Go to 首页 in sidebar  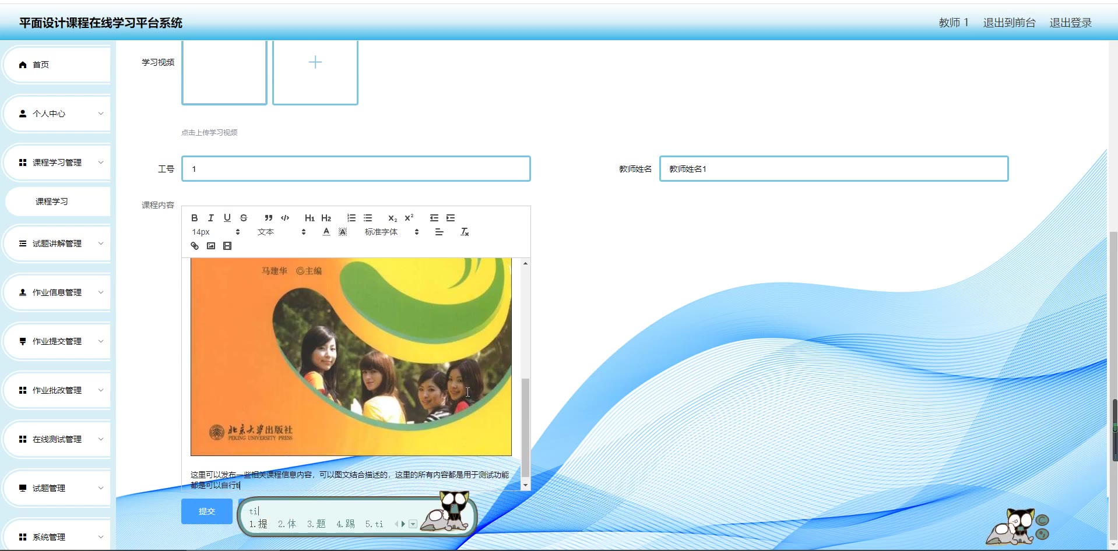point(57,65)
